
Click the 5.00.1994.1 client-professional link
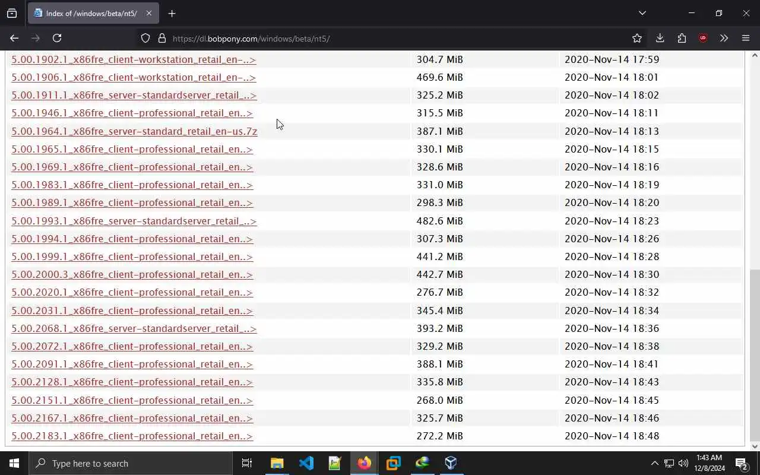132,239
